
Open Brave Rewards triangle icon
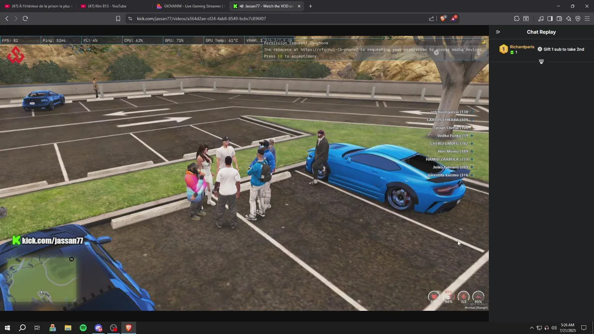[x=454, y=19]
